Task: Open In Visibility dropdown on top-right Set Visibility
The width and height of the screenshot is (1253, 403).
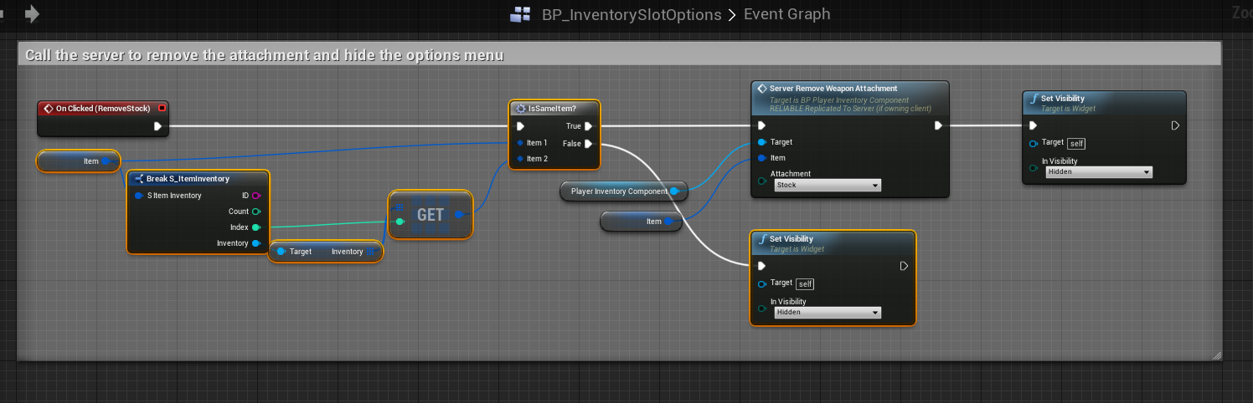Action: coord(1098,172)
